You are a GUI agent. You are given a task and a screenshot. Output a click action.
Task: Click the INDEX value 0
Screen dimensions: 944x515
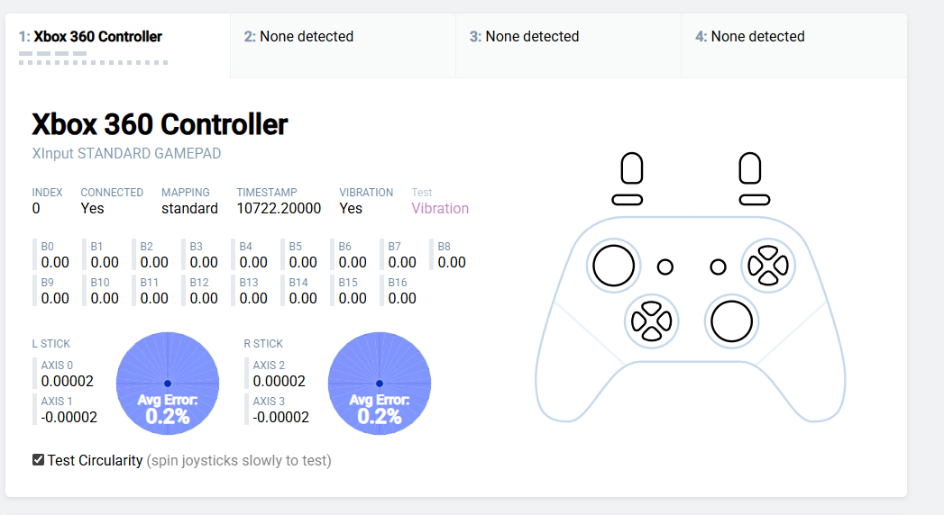[36, 209]
